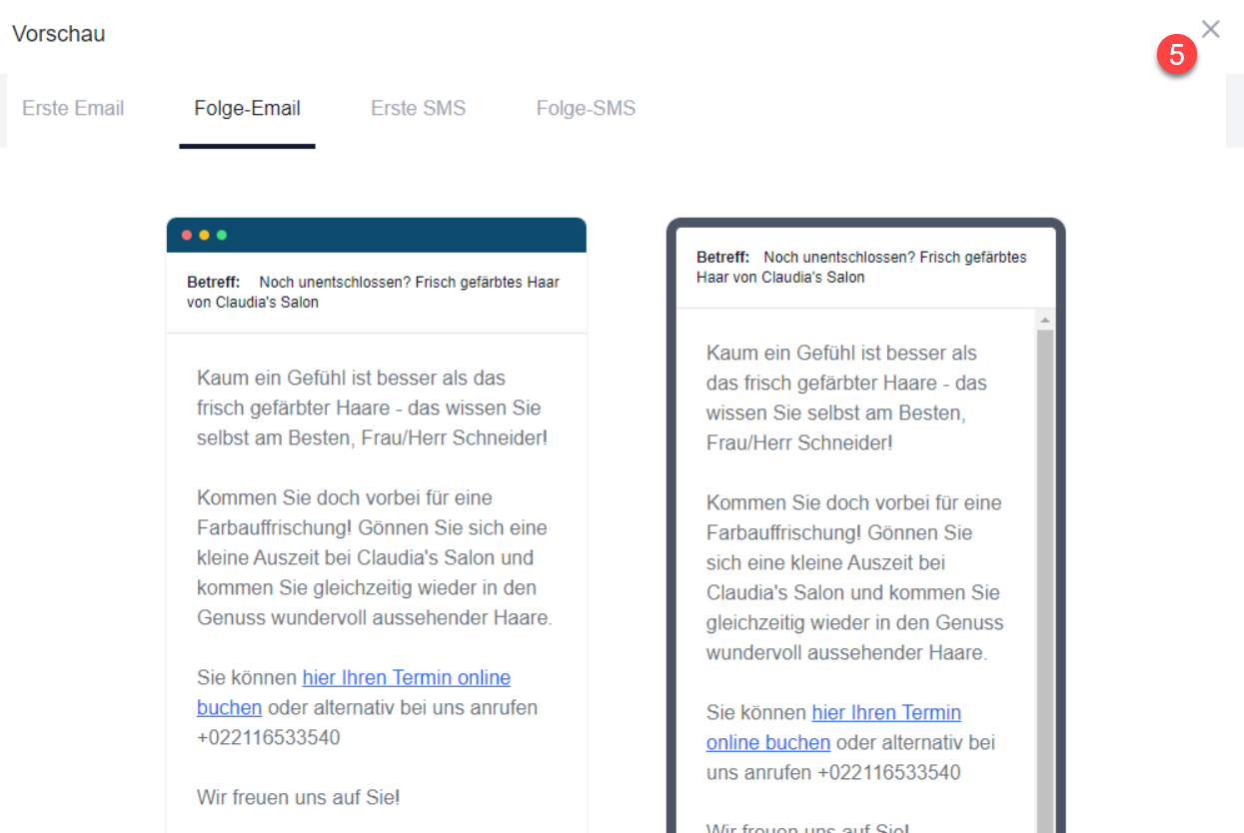Click the red dot in desktop preview header
Image resolution: width=1244 pixels, height=833 pixels.
click(x=186, y=235)
